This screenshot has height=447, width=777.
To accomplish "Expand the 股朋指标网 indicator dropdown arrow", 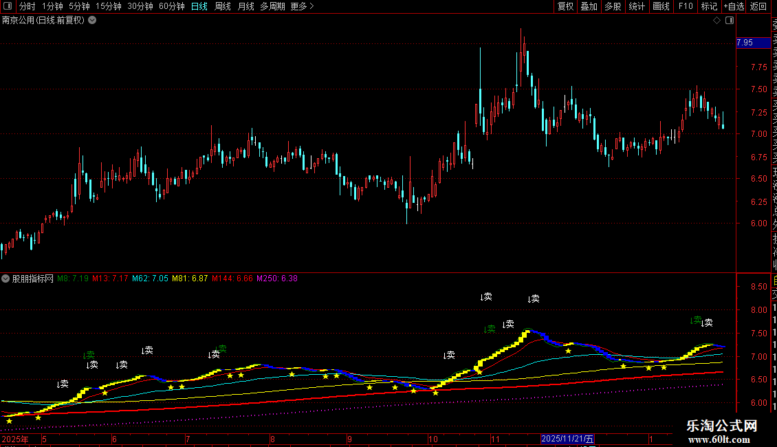I will point(6,279).
